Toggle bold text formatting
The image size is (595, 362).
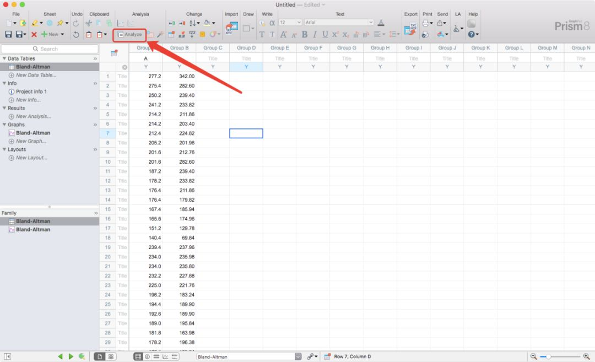click(x=304, y=34)
